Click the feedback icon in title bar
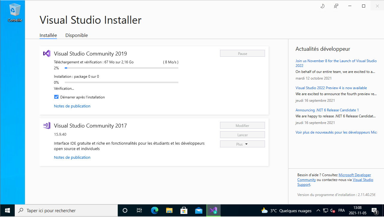The height and width of the screenshot is (217, 384). [336, 6]
